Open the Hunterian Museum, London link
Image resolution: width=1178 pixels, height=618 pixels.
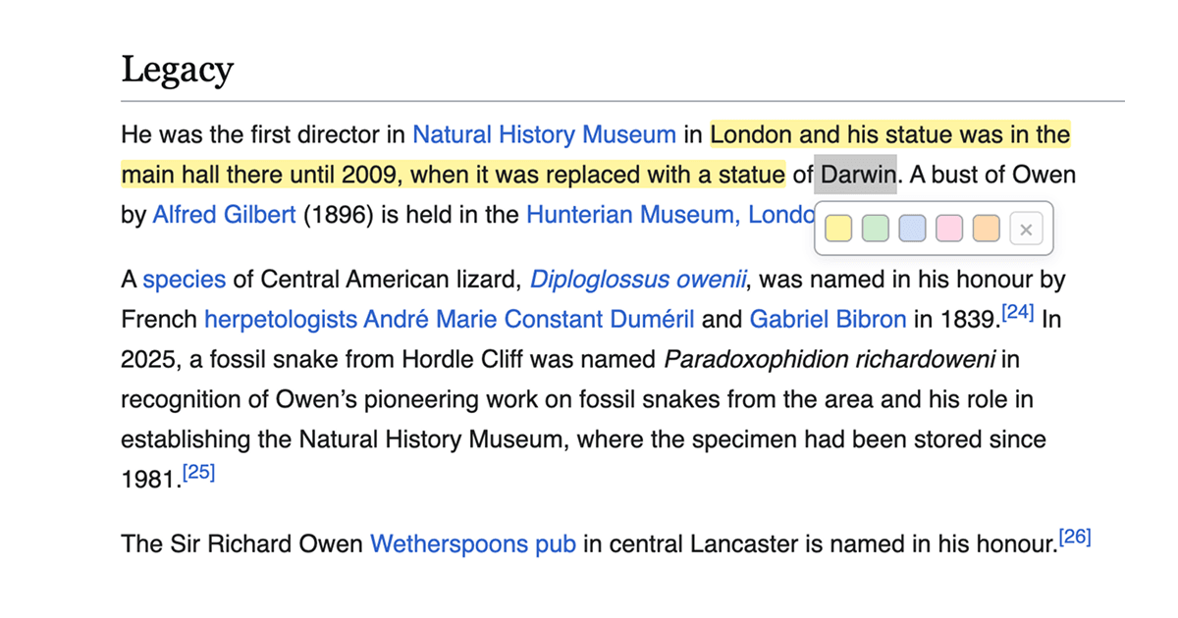(669, 215)
